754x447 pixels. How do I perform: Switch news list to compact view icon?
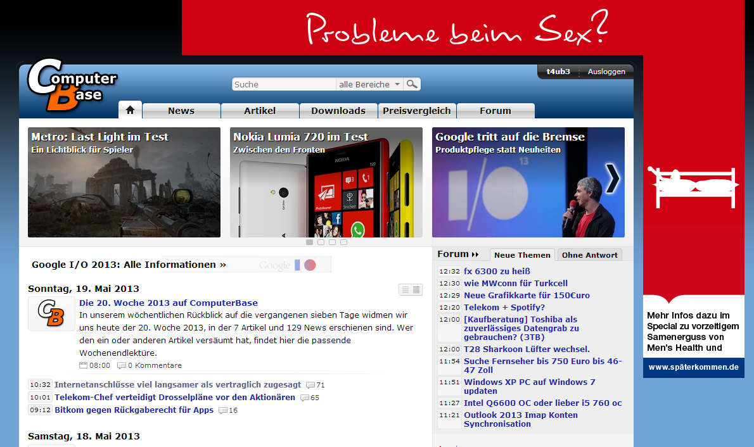(405, 290)
